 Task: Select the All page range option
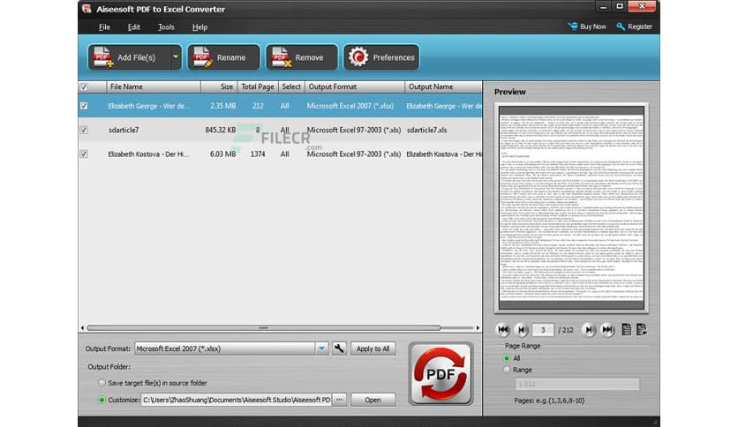[x=507, y=358]
